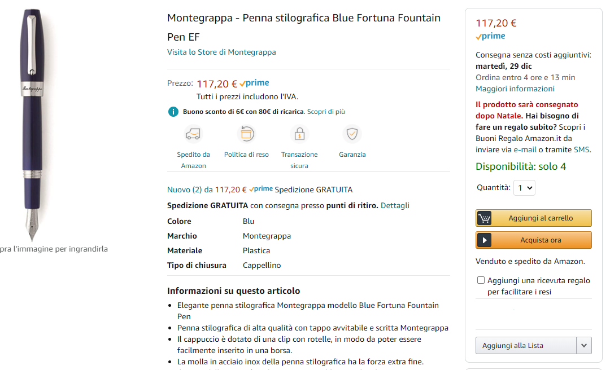Enable the Aggiungi una ricevuta regalo checkbox
The height and width of the screenshot is (370, 610).
point(481,280)
